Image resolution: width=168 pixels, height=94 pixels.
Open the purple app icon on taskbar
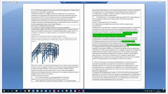coord(83,91)
